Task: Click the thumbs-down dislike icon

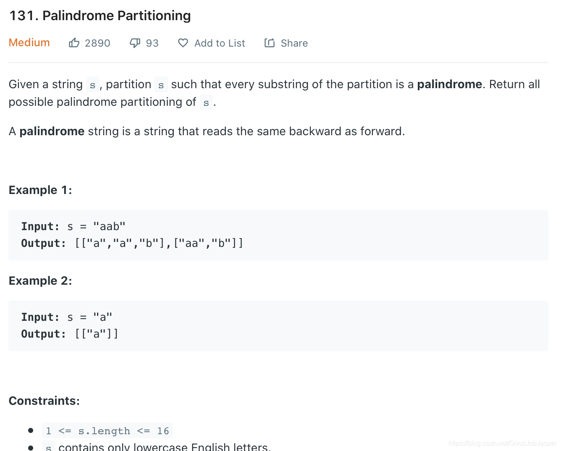Action: (x=135, y=43)
